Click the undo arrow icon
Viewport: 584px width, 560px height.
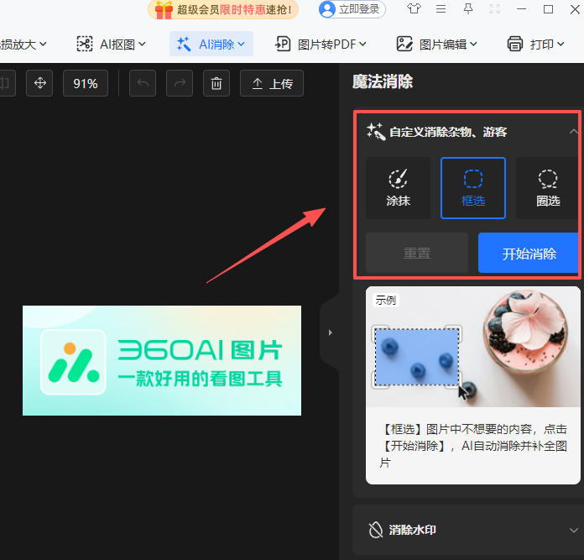point(143,83)
